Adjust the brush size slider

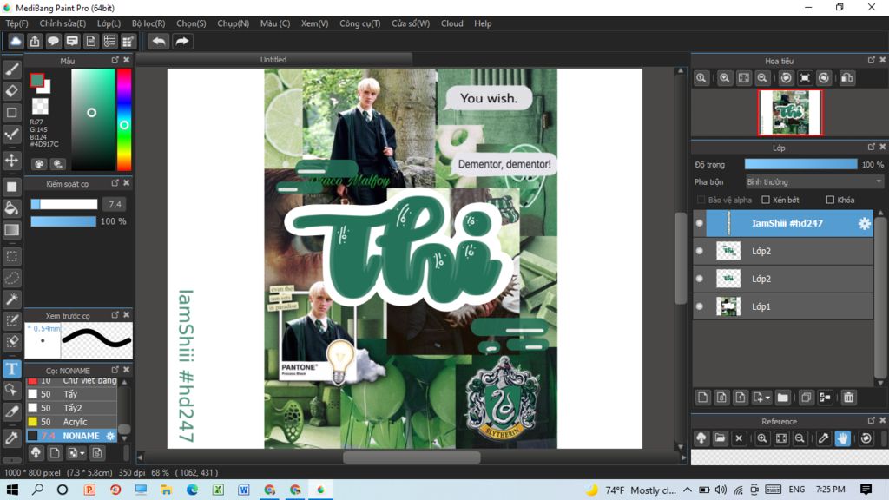(64, 204)
